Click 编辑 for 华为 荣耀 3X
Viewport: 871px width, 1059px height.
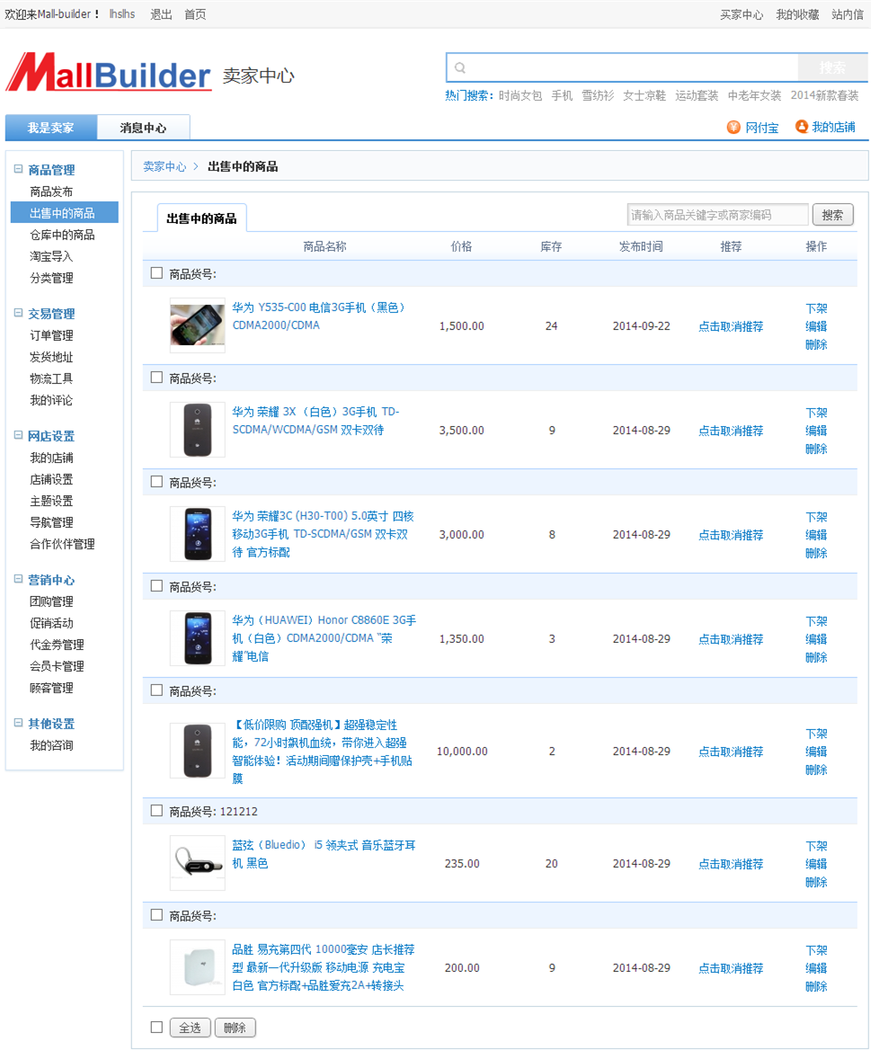click(816, 431)
